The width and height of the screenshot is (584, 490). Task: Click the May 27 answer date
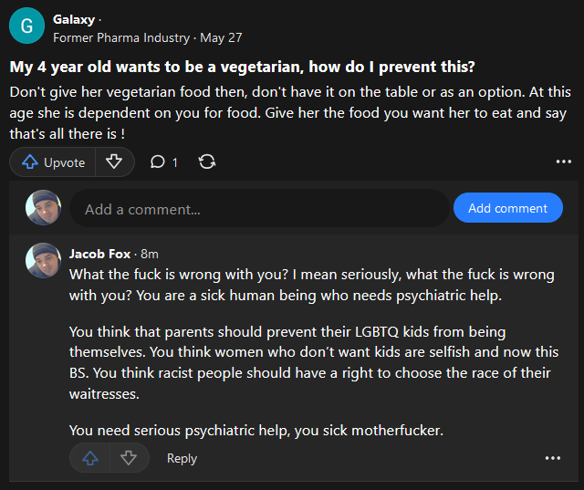point(221,37)
